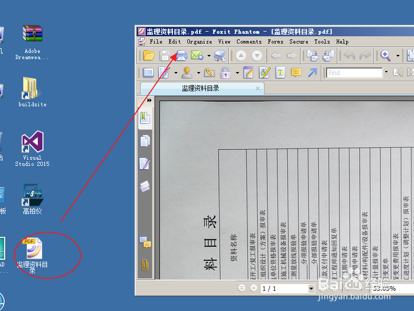Screen dimensions: 414x311
Task: Click the next view right arrow
Action: (292, 55)
